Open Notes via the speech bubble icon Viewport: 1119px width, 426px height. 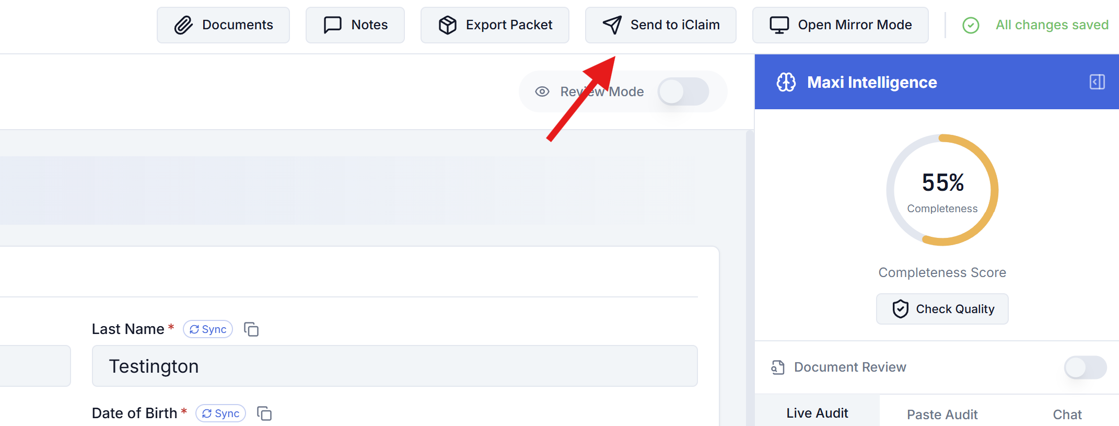[x=332, y=24]
